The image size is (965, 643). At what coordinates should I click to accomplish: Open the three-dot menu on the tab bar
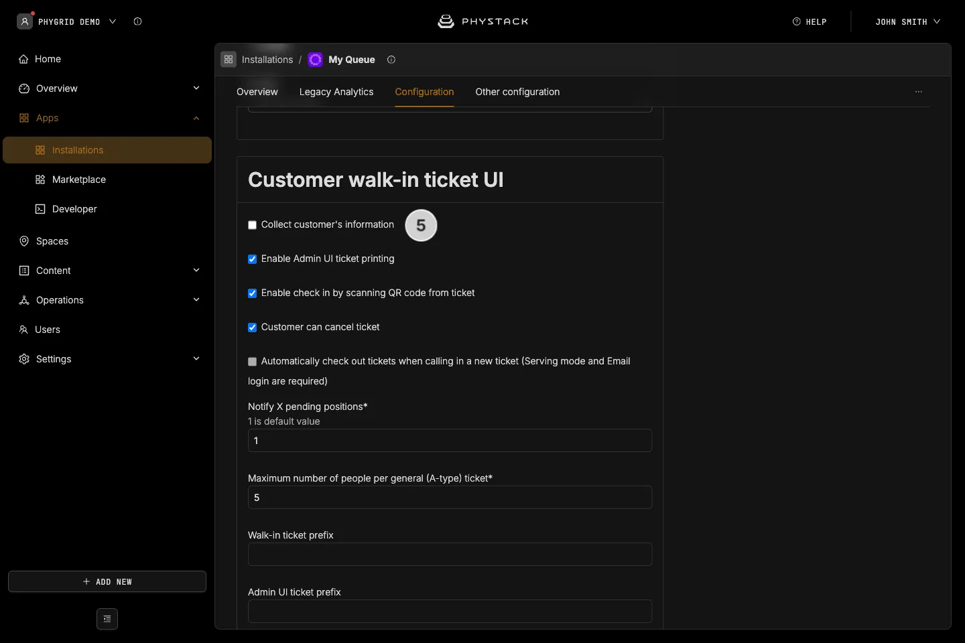point(919,92)
